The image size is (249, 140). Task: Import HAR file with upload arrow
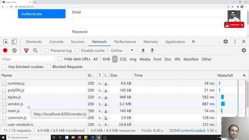click(143, 51)
